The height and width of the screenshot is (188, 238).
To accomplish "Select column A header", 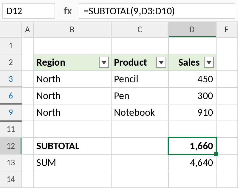I will coord(28,30).
